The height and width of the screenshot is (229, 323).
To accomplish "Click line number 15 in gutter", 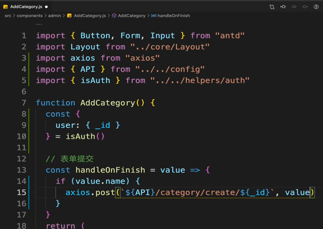I will (x=21, y=193).
